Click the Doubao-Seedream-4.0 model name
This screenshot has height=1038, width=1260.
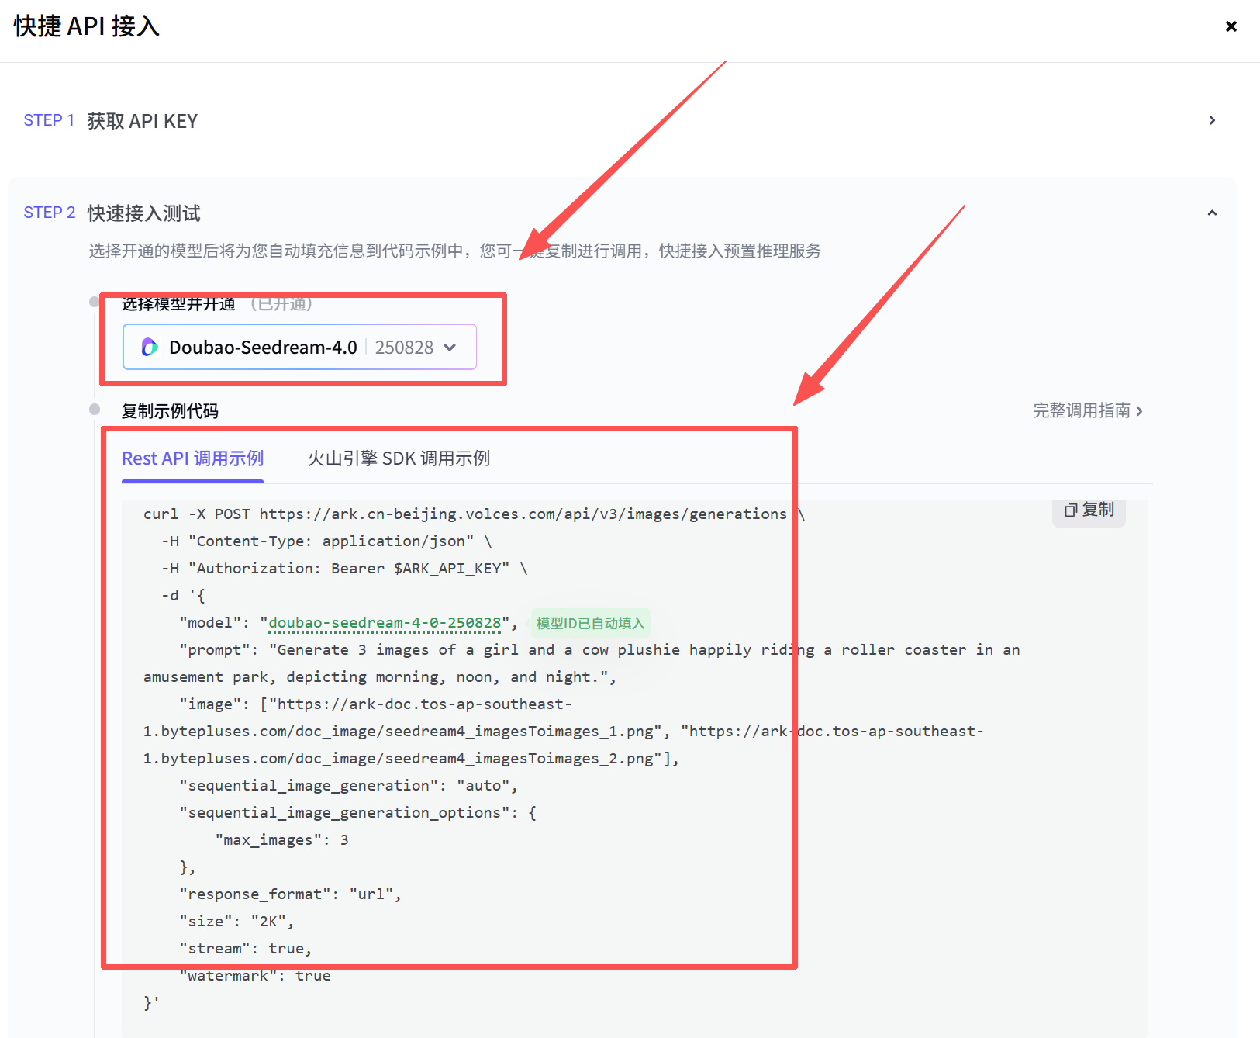click(x=263, y=348)
